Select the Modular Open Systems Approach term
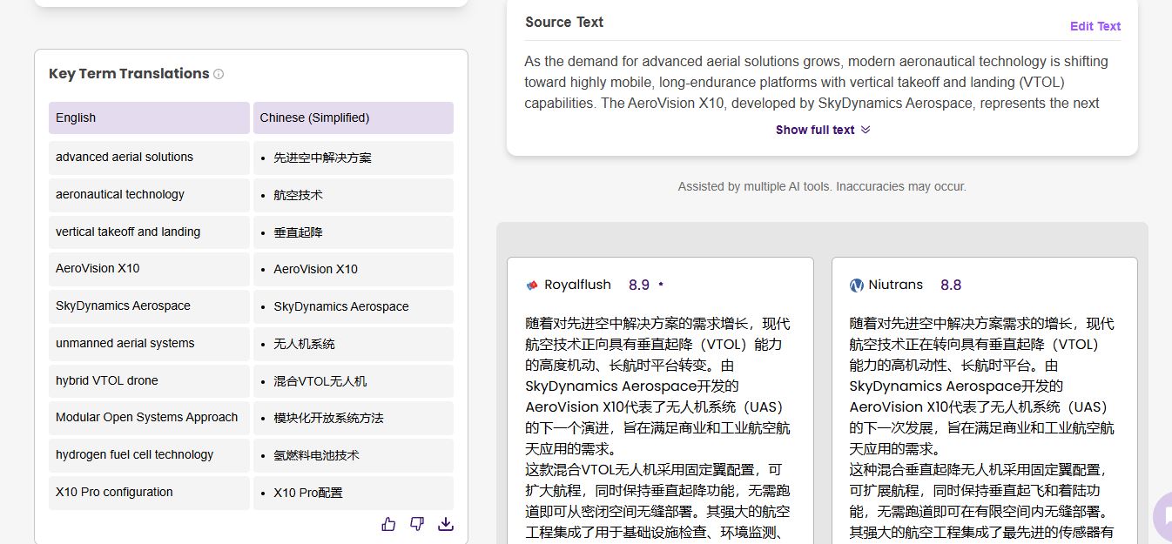 [146, 417]
